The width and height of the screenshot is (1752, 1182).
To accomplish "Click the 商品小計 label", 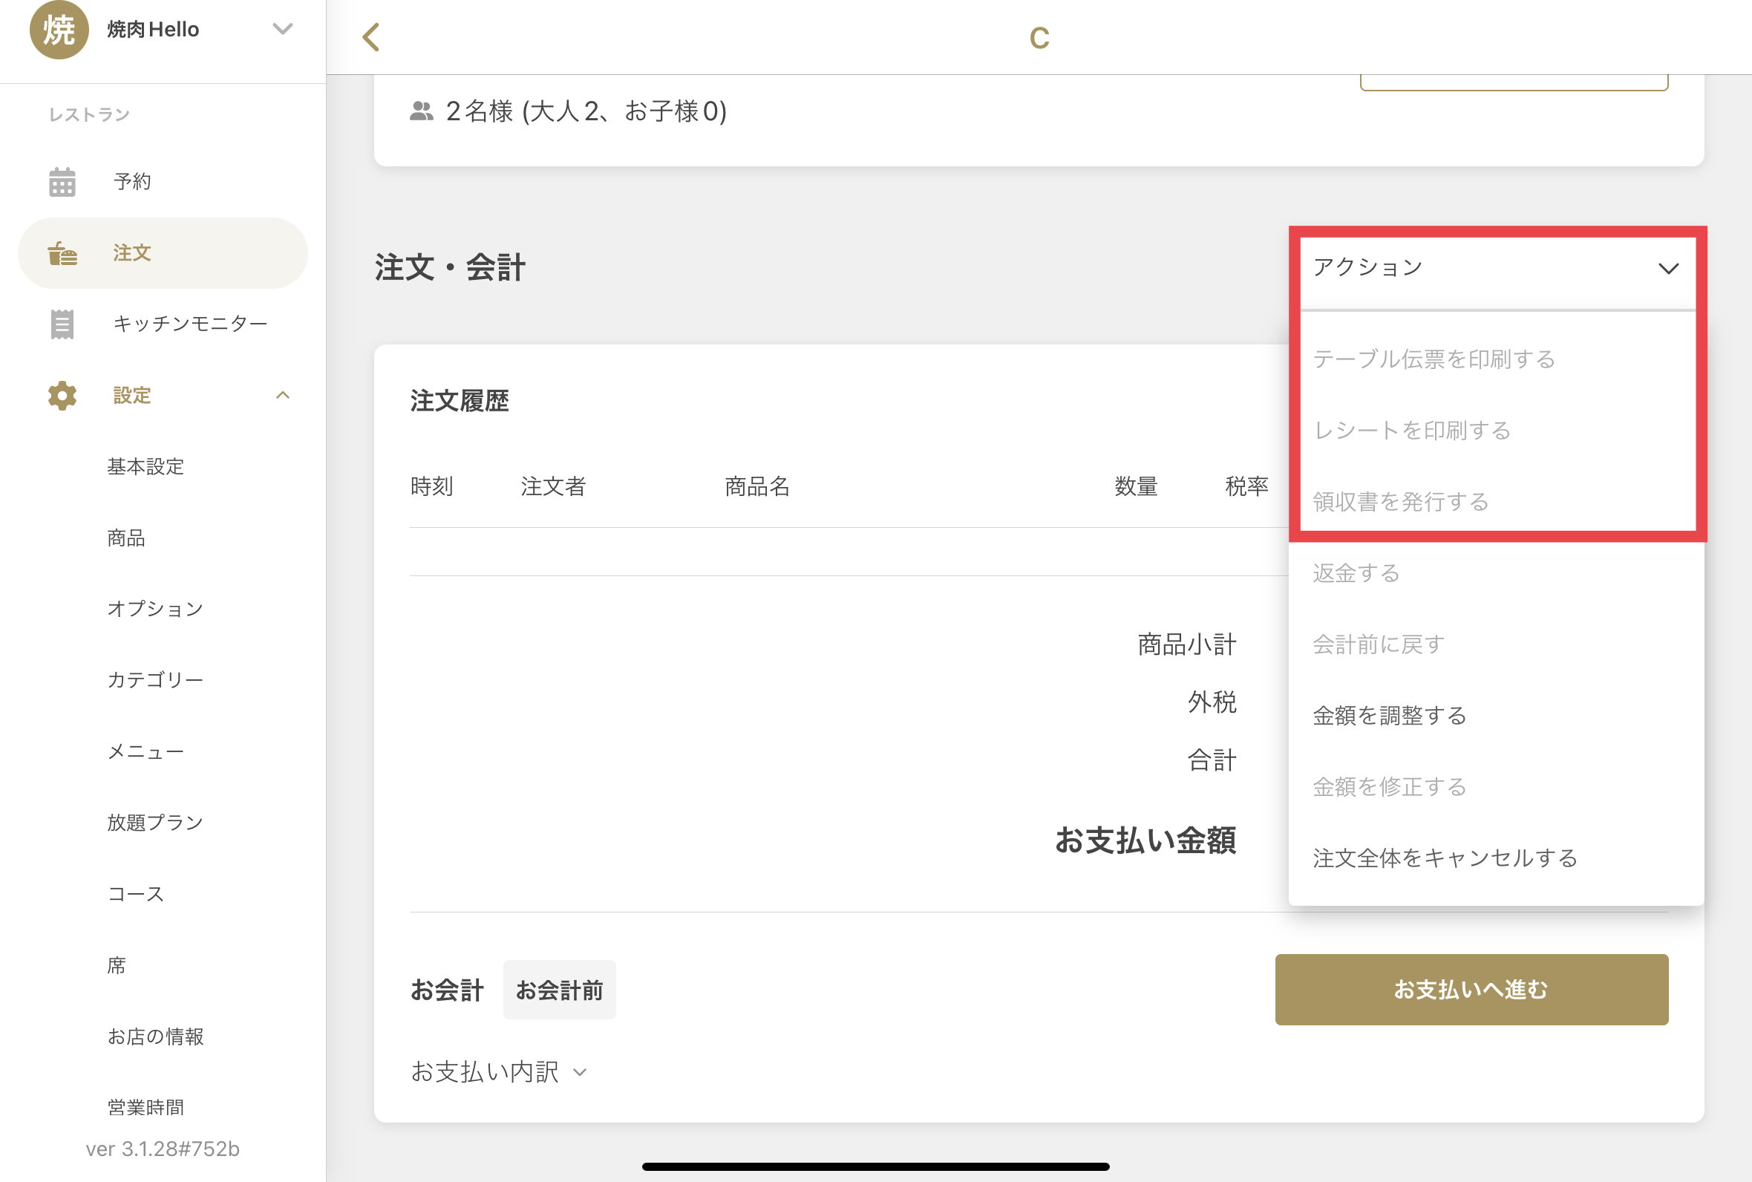I will coord(1187,644).
